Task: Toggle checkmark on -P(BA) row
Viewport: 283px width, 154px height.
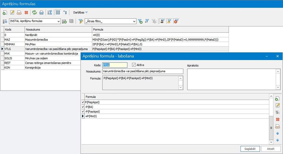Action: pos(83,107)
